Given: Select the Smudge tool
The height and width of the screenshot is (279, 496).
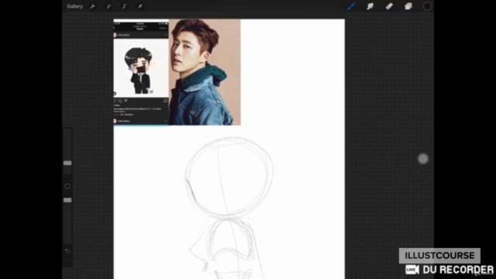Looking at the screenshot, I should click(370, 6).
